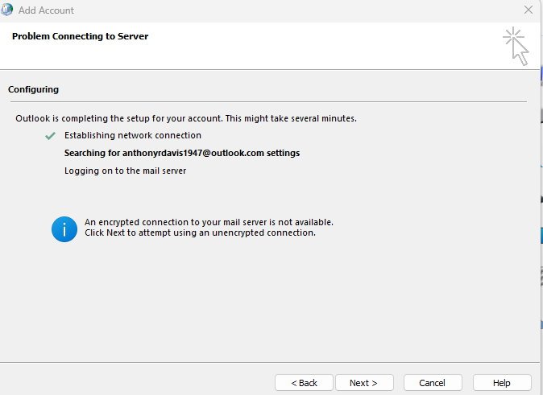Click 'Logging on to the mail server' step

pyautogui.click(x=125, y=171)
